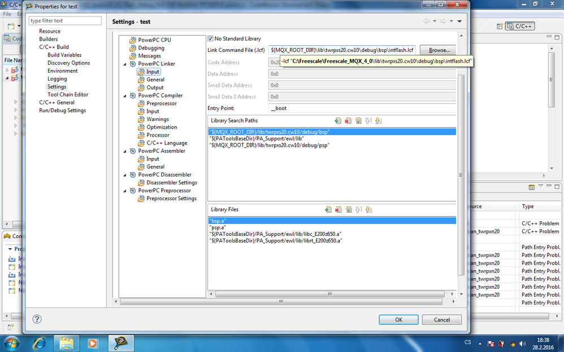Open dialog help question mark icon
The image size is (564, 352).
point(37,319)
